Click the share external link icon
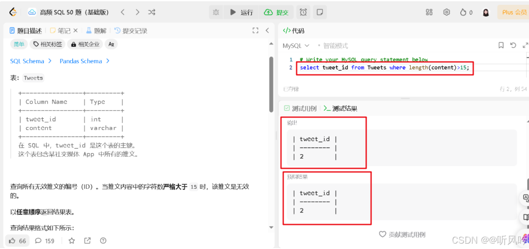 click(87, 241)
